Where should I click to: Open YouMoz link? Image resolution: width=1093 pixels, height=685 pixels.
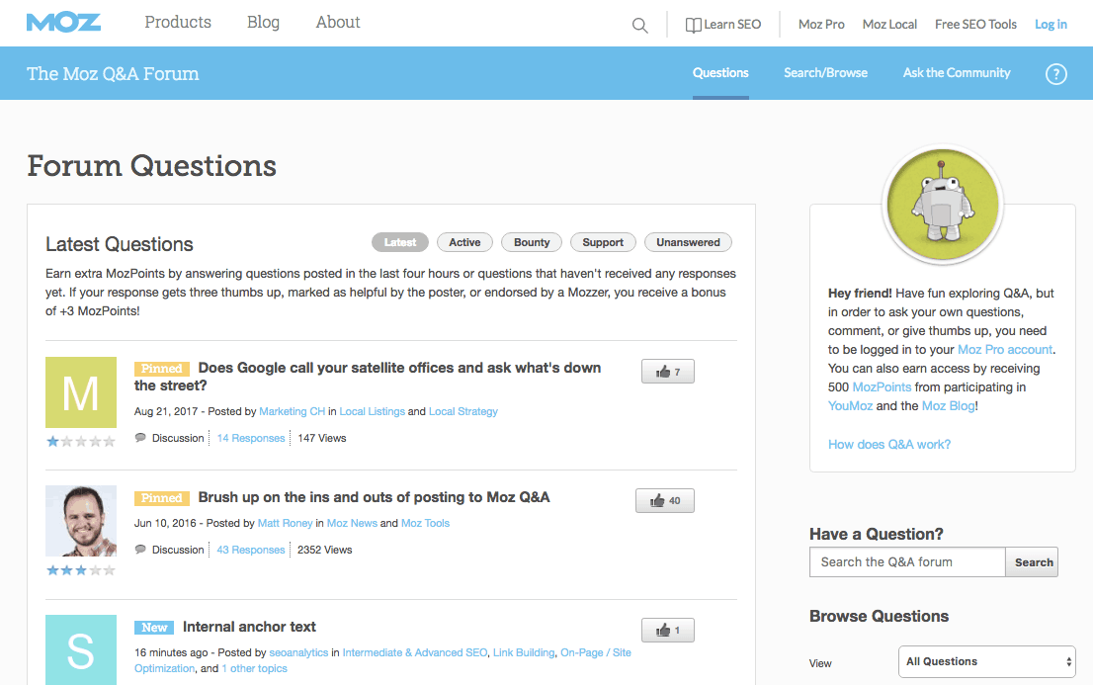851,406
